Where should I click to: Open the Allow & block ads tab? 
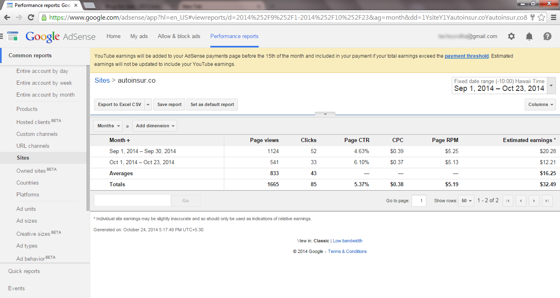(179, 36)
